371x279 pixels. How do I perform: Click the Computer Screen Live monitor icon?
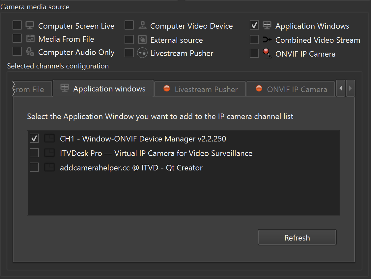[30, 25]
